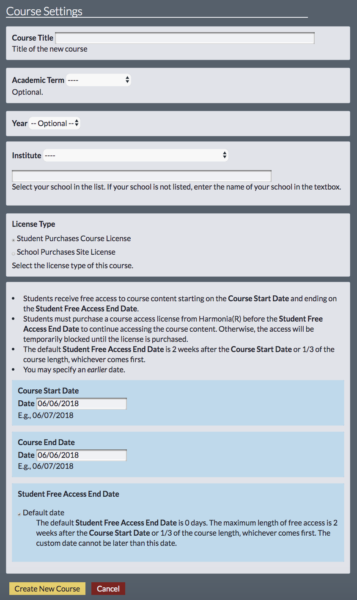This screenshot has height=600, width=357.
Task: Toggle the Default date checkbox
Action: [x=19, y=514]
